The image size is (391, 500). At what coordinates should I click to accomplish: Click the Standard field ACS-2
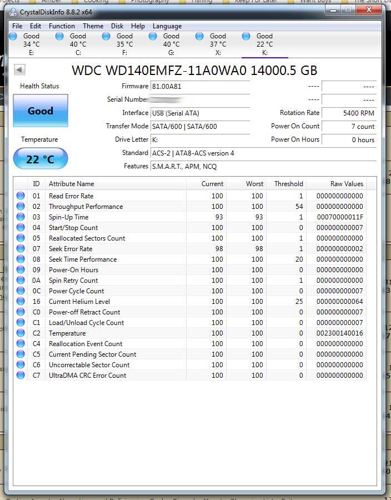[263, 153]
